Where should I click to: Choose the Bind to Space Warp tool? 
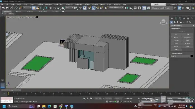coord(20,8)
